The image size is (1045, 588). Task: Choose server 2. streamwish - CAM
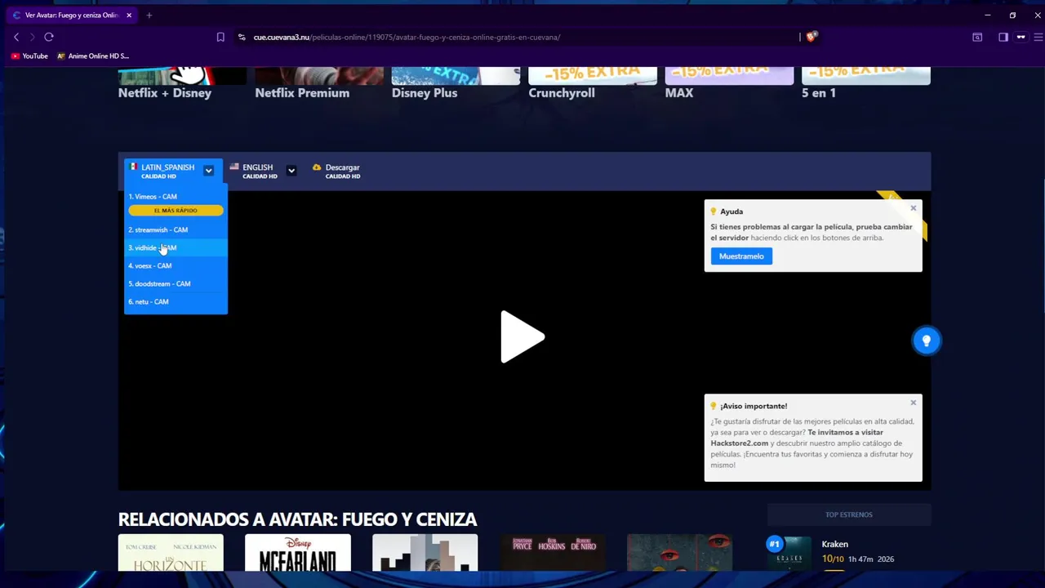coord(176,229)
